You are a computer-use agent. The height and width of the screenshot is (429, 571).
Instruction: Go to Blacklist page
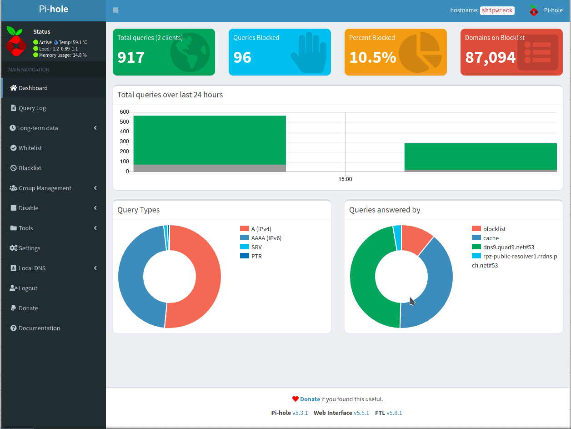pos(54,168)
